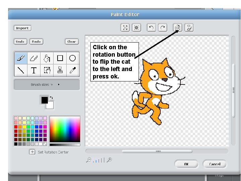This screenshot has height=181, width=241.
Task: Select the Rectangle tool
Action: (x=60, y=58)
